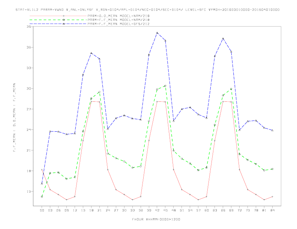Click NAM green circle marker at hour 57
This screenshot has height=229, width=297.
[x=198, y=170]
